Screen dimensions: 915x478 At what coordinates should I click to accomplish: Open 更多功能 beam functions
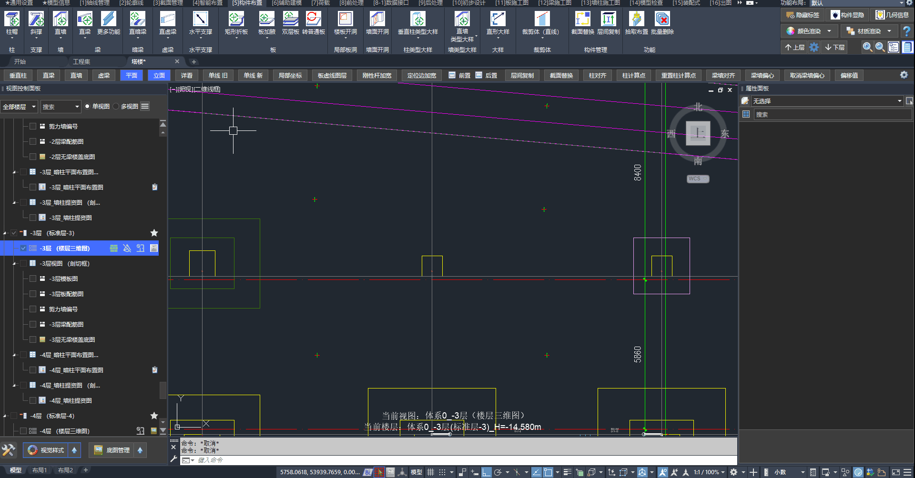tap(109, 23)
